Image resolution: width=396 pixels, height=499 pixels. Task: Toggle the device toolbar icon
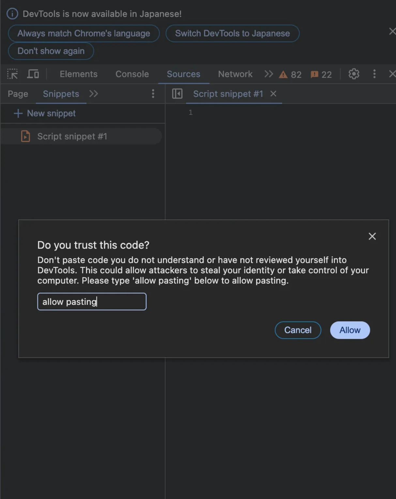click(33, 74)
